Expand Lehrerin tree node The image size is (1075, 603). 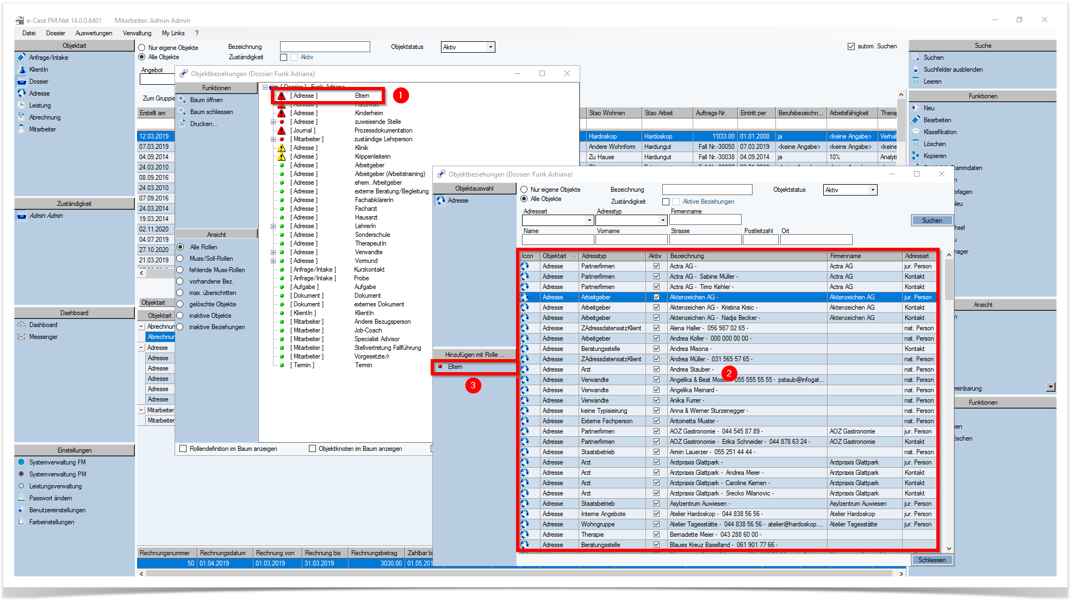(273, 226)
